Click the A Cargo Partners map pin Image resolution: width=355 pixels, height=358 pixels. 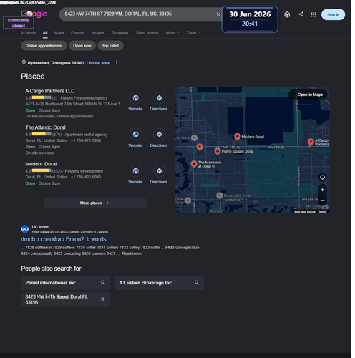[x=311, y=142]
